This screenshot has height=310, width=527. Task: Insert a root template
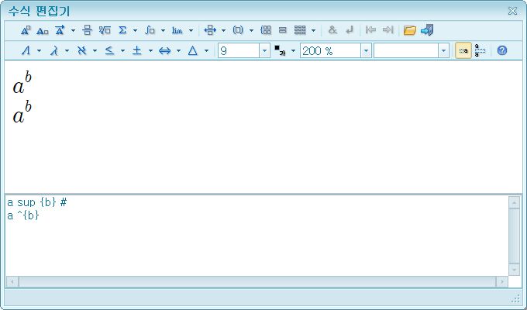point(105,30)
